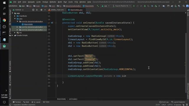Open the Layout Inspector
Image resolution: width=189 pixels, height=106 pixels.
pos(178,102)
